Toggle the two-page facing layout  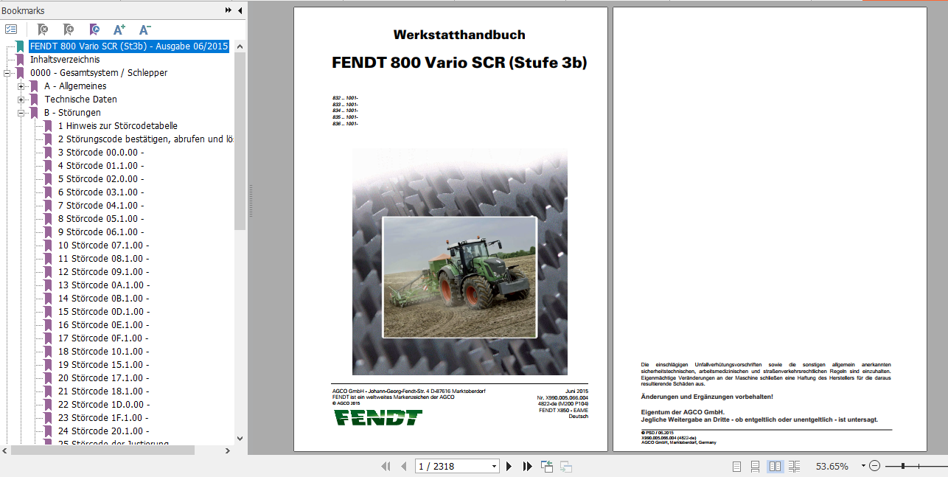click(775, 466)
